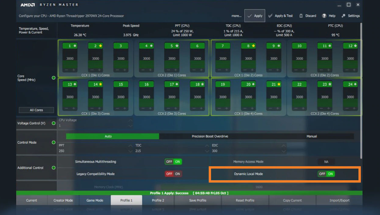The width and height of the screenshot is (380, 215).
Task: Click the dot indicator on core 17
Action: [177, 84]
